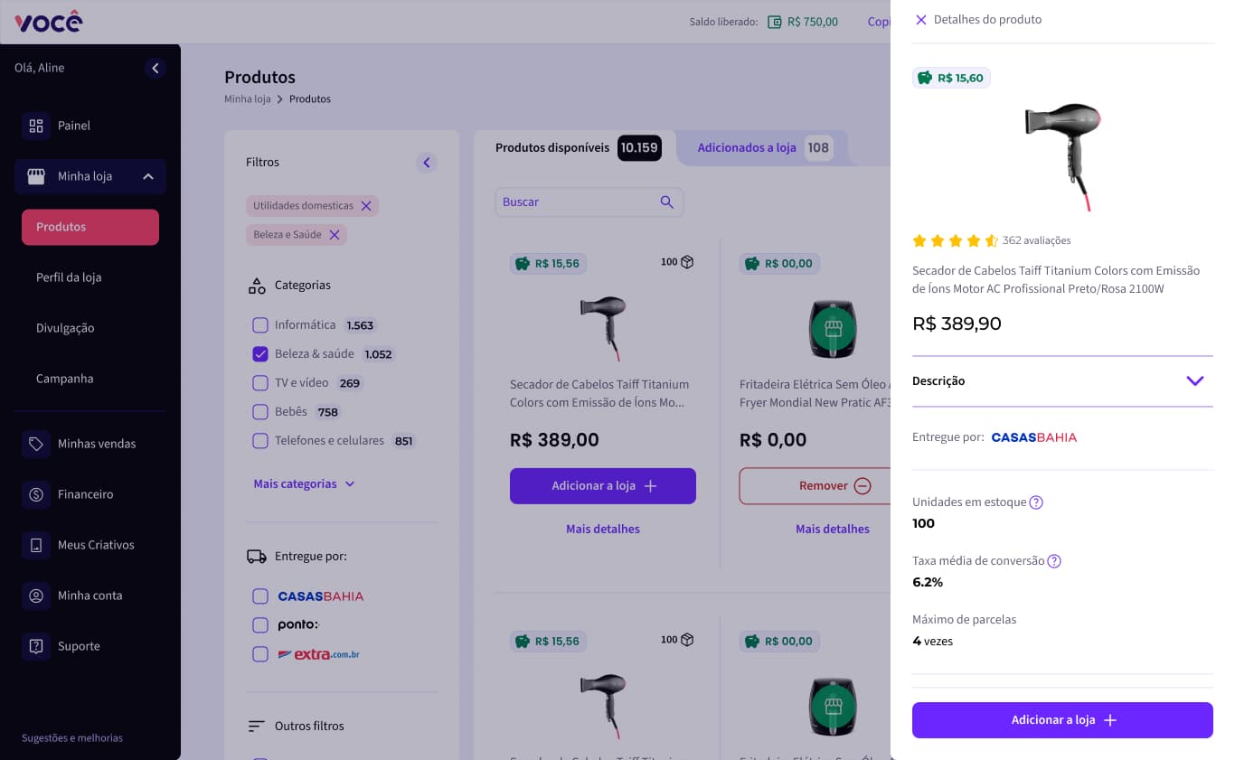Check the Informática category checkbox

click(x=260, y=325)
